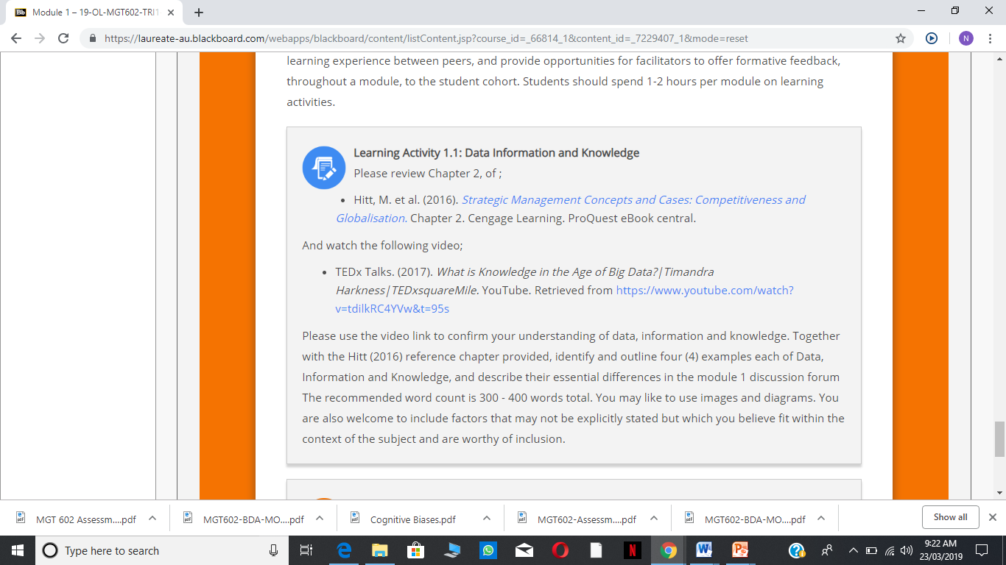The height and width of the screenshot is (565, 1006).
Task: Open Microsoft Store from taskbar
Action: point(415,550)
